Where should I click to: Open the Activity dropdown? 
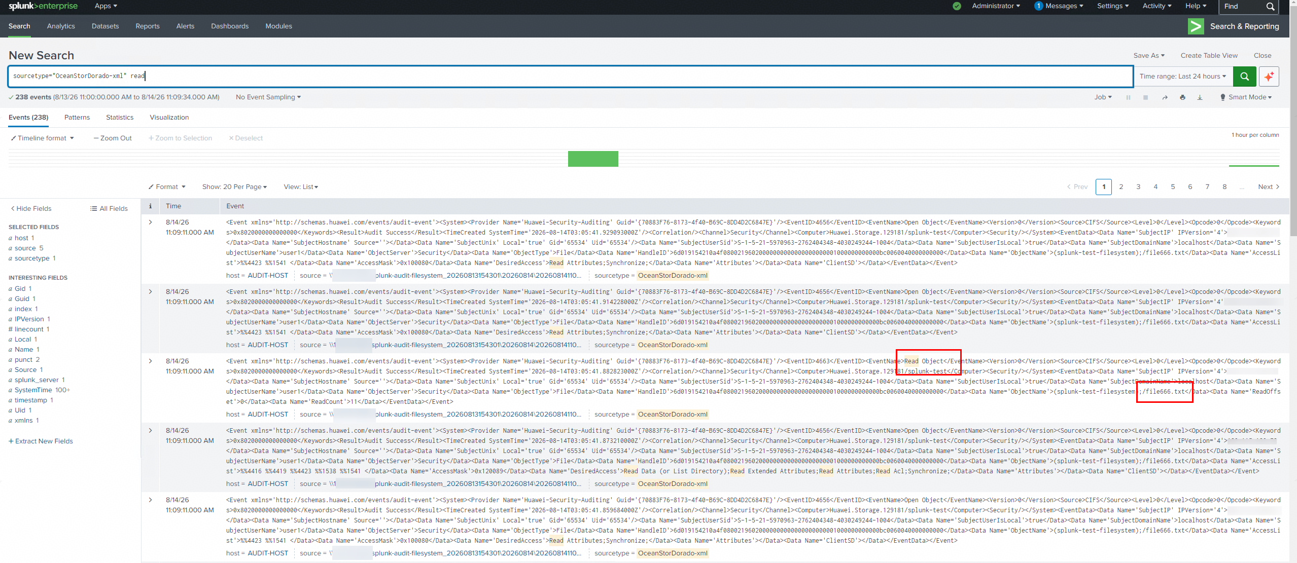[x=1156, y=6]
